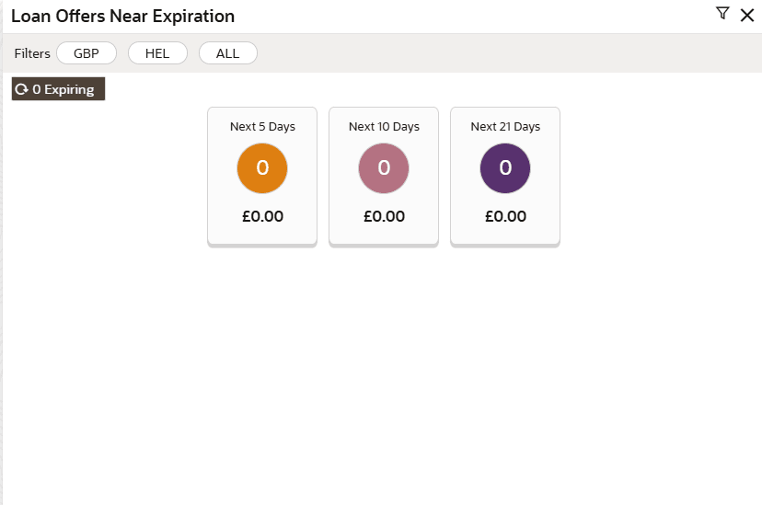Image resolution: width=762 pixels, height=505 pixels.
Task: Click the bottom edge of the Next 10 Days card
Action: pos(384,246)
